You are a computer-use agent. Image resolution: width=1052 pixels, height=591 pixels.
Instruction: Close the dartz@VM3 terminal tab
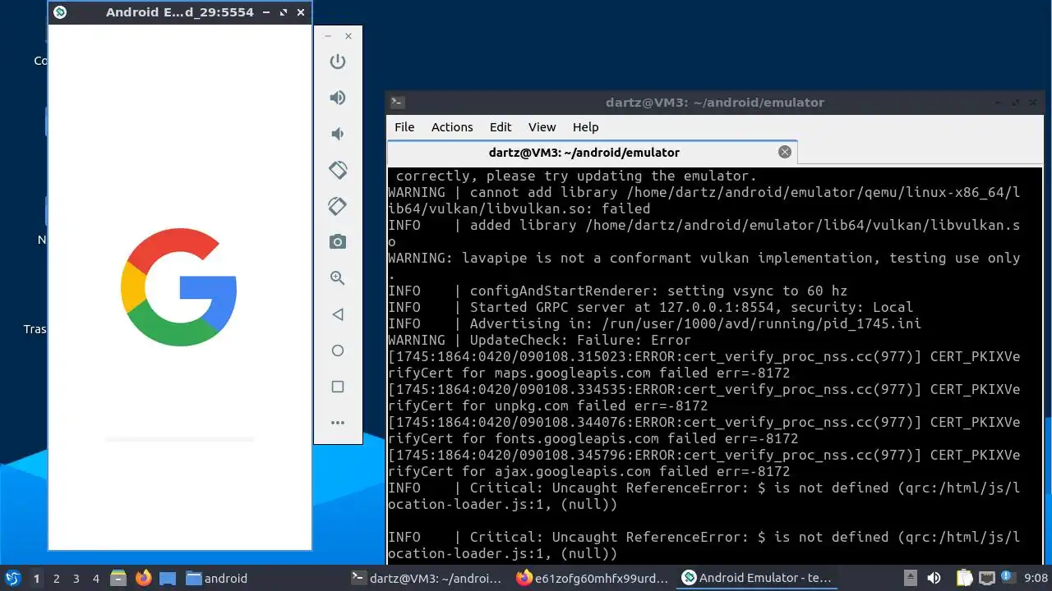pyautogui.click(x=784, y=152)
